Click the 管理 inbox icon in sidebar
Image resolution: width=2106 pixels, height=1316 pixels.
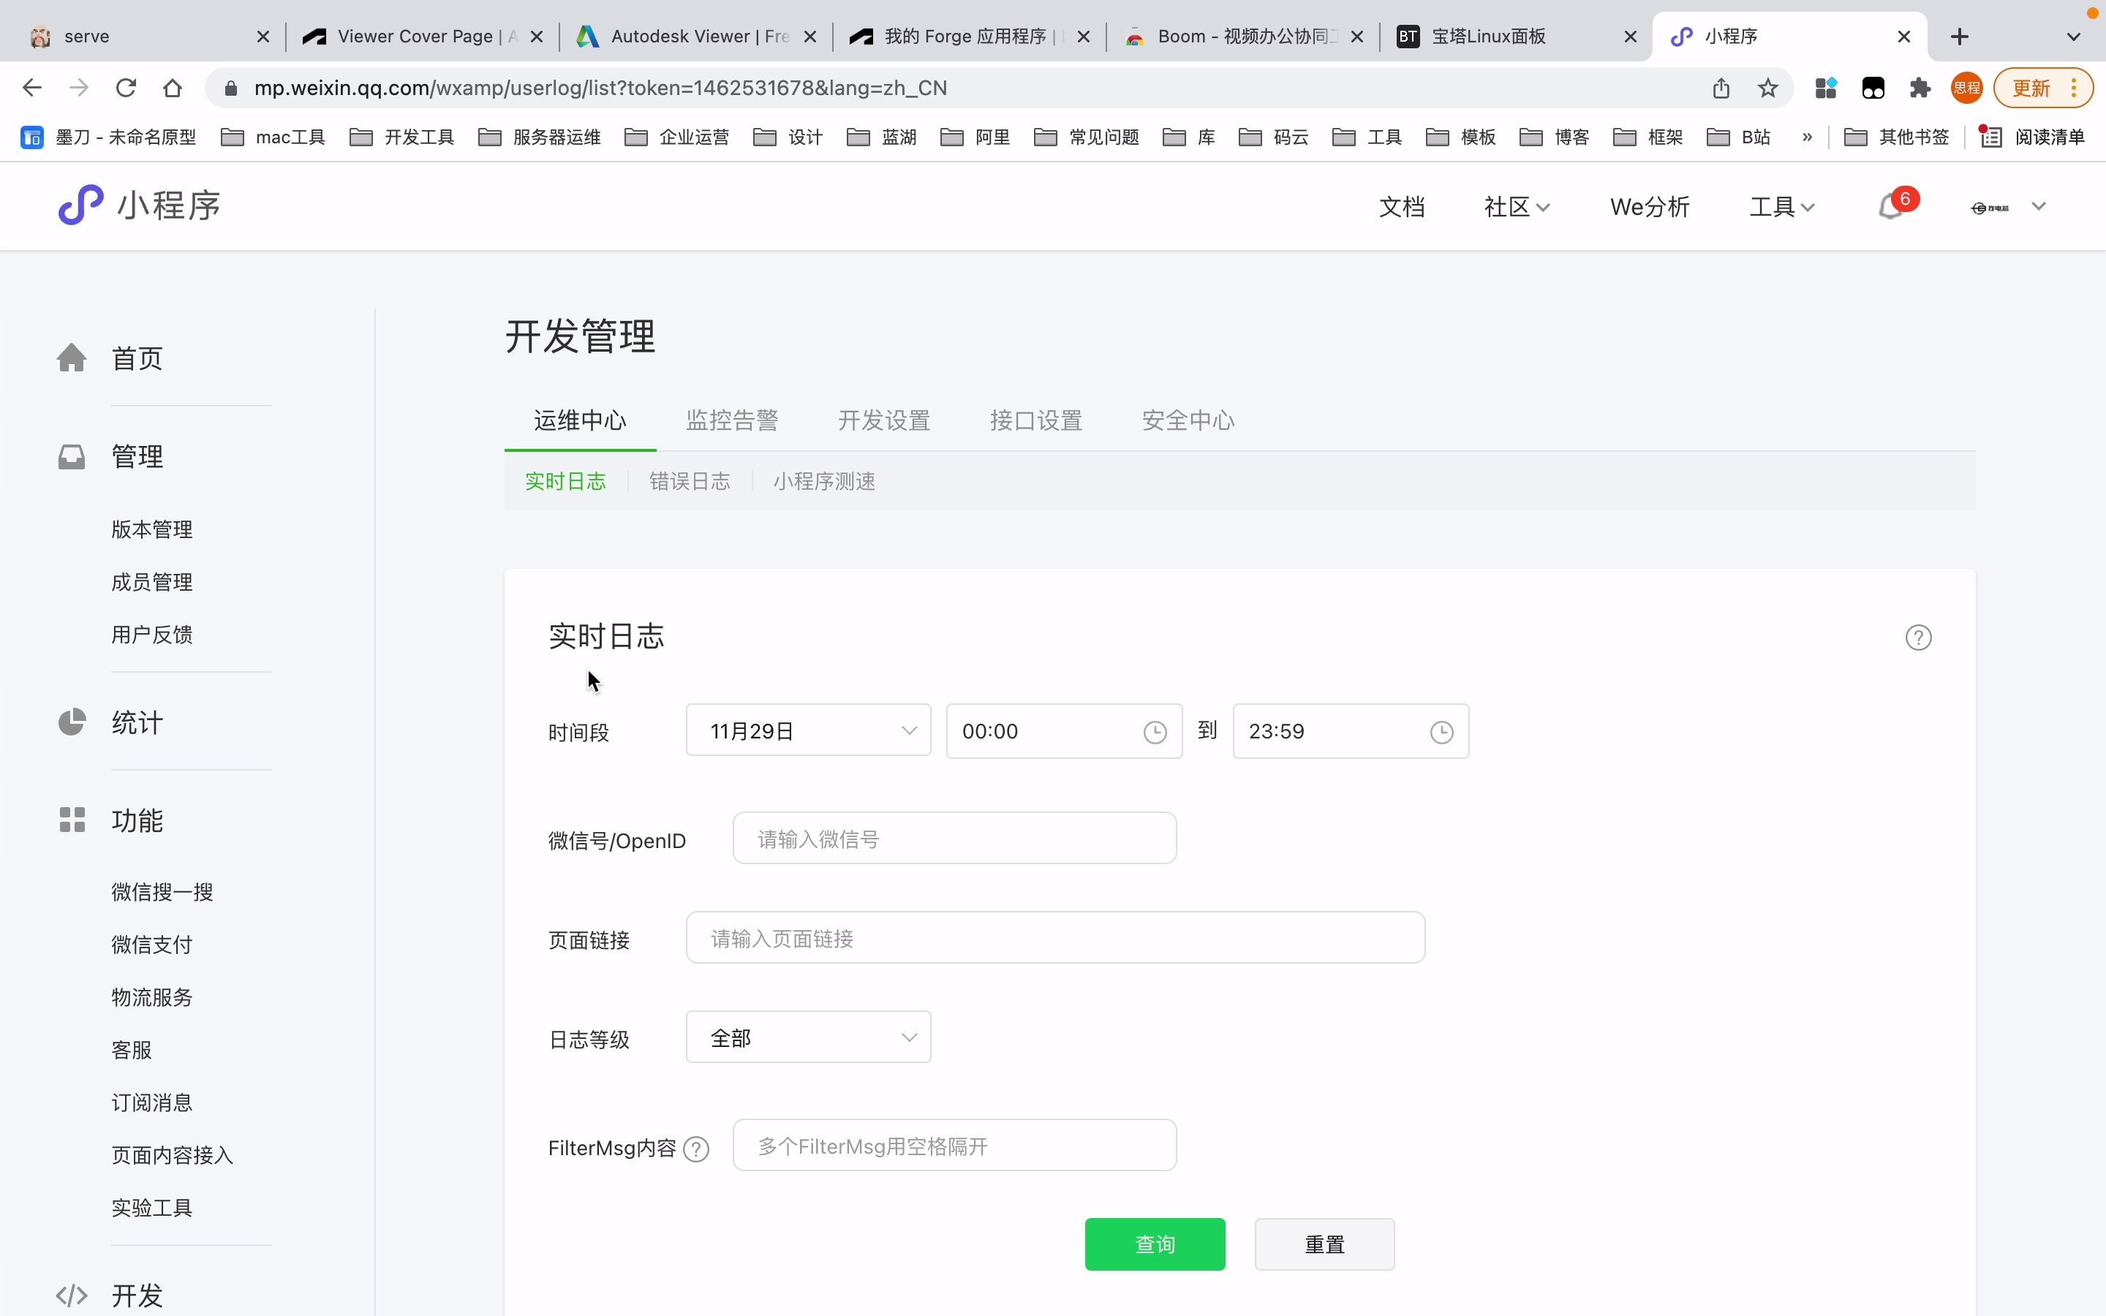pos(72,457)
